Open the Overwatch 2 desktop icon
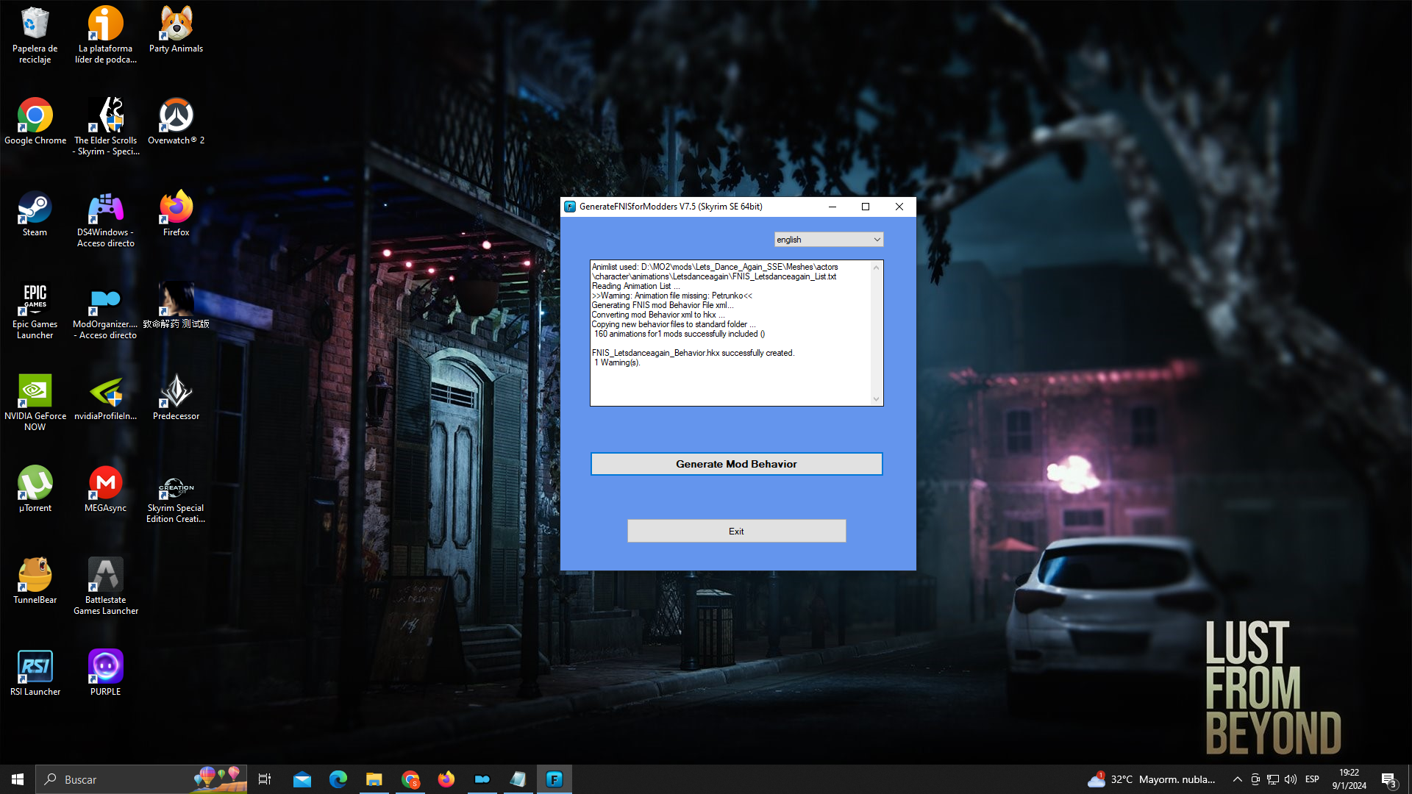The height and width of the screenshot is (794, 1412). (x=176, y=121)
